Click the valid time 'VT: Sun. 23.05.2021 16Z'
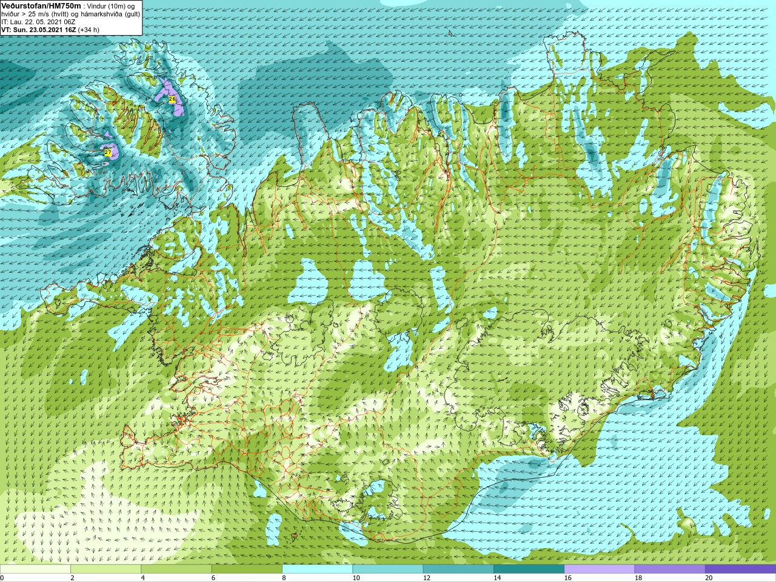Image resolution: width=776 pixels, height=582 pixels. coord(38,29)
